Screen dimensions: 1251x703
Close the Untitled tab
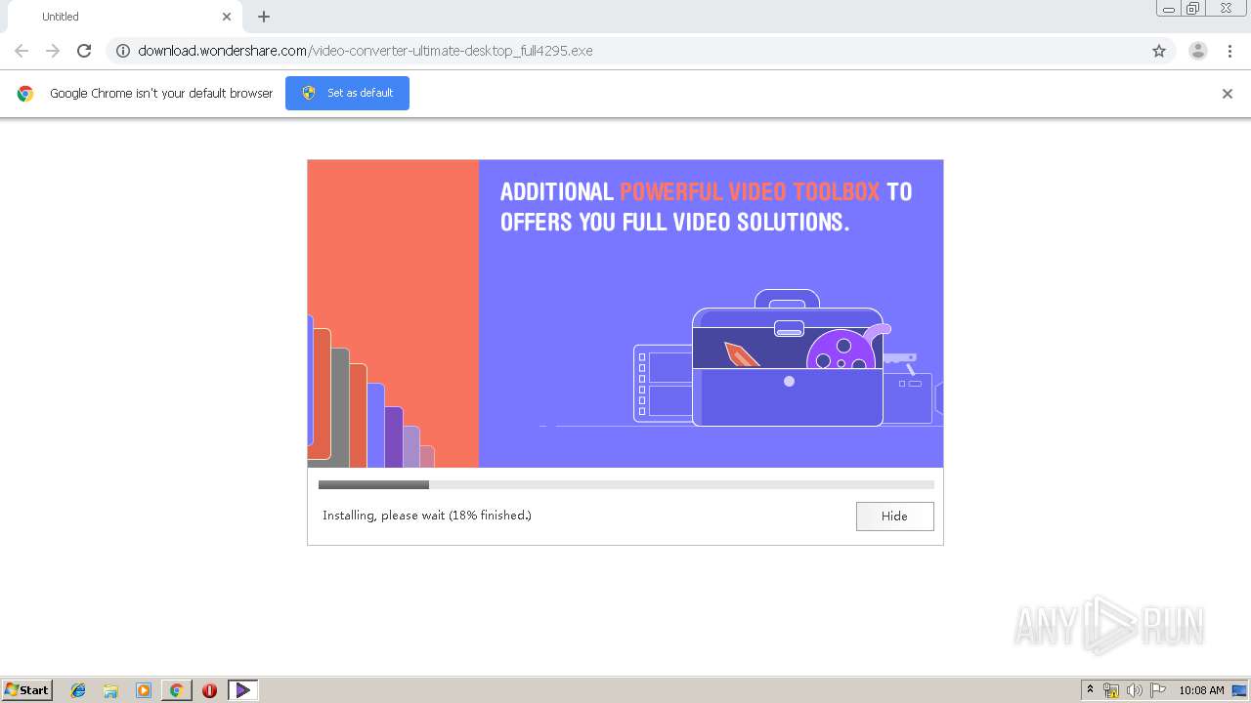pyautogui.click(x=227, y=17)
